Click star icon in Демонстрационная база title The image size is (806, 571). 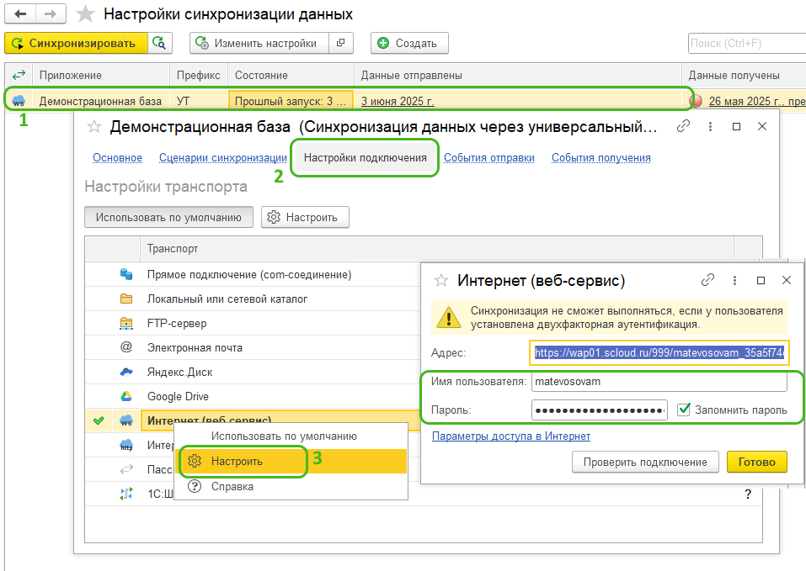tap(94, 127)
